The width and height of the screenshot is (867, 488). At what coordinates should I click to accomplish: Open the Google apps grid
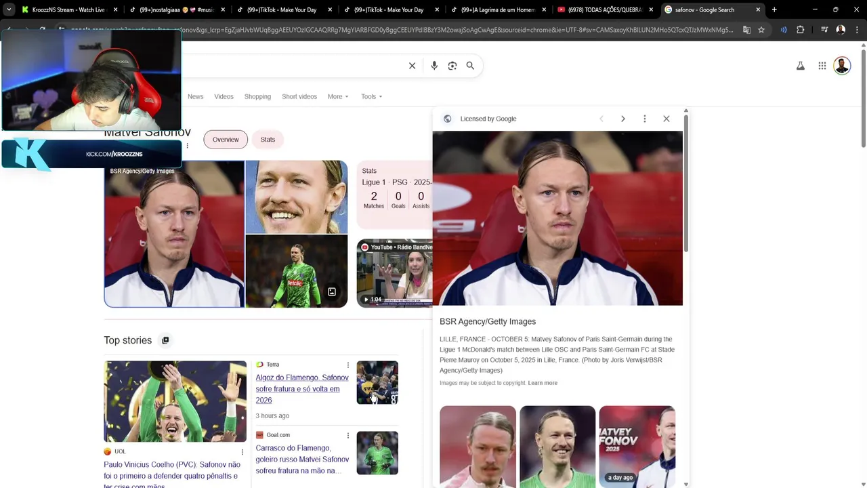tap(822, 66)
